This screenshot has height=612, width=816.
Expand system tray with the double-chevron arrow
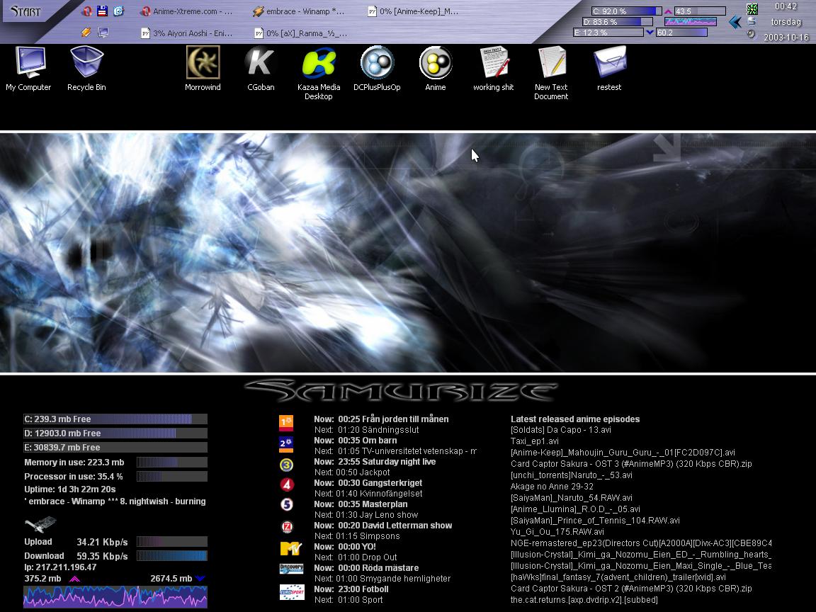(735, 22)
